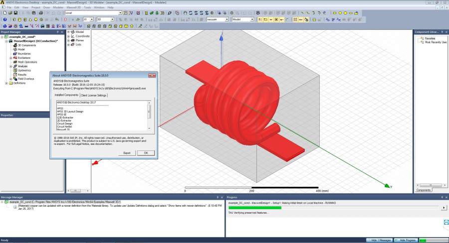Select Mesh Operations in project tree

pyautogui.click(x=27, y=62)
